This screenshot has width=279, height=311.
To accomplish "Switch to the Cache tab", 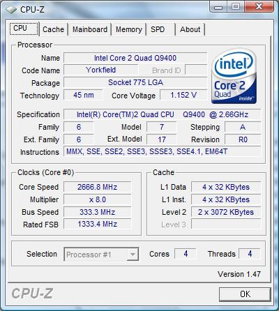I will (53, 29).
